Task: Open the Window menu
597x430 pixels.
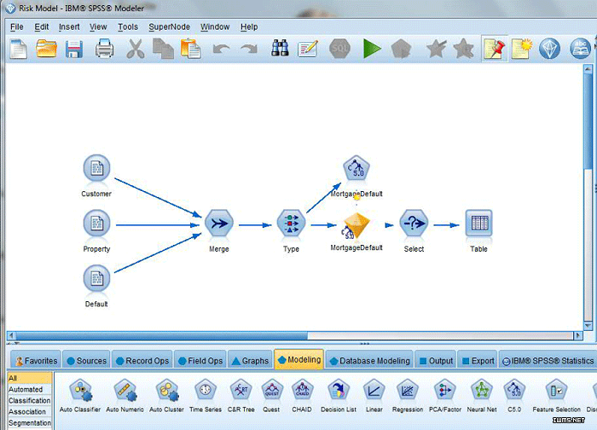Action: pyautogui.click(x=215, y=27)
